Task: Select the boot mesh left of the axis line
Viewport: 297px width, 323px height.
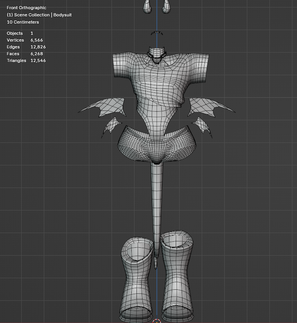Action: [x=136, y=280]
